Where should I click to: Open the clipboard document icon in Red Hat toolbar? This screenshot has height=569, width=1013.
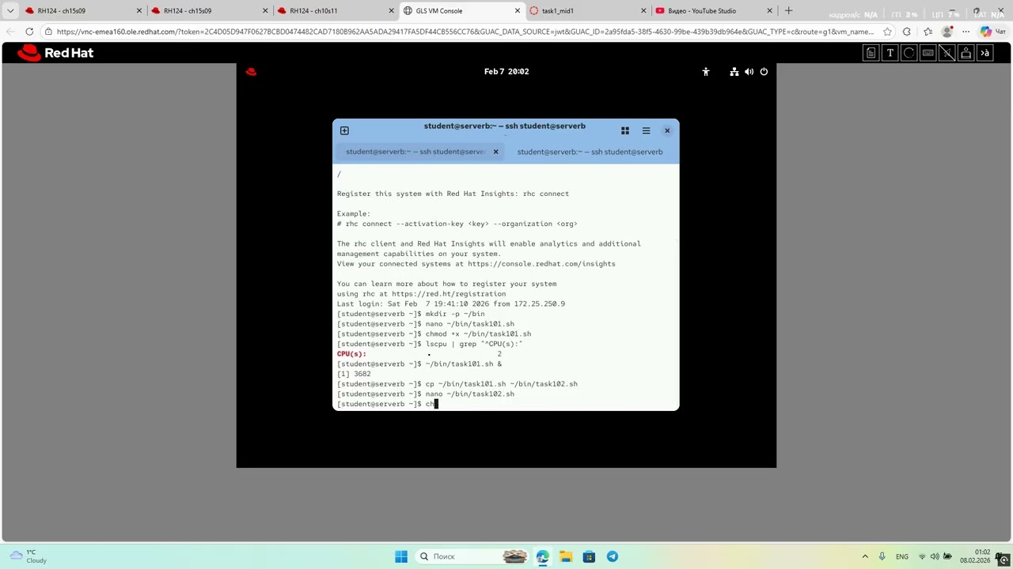871,53
